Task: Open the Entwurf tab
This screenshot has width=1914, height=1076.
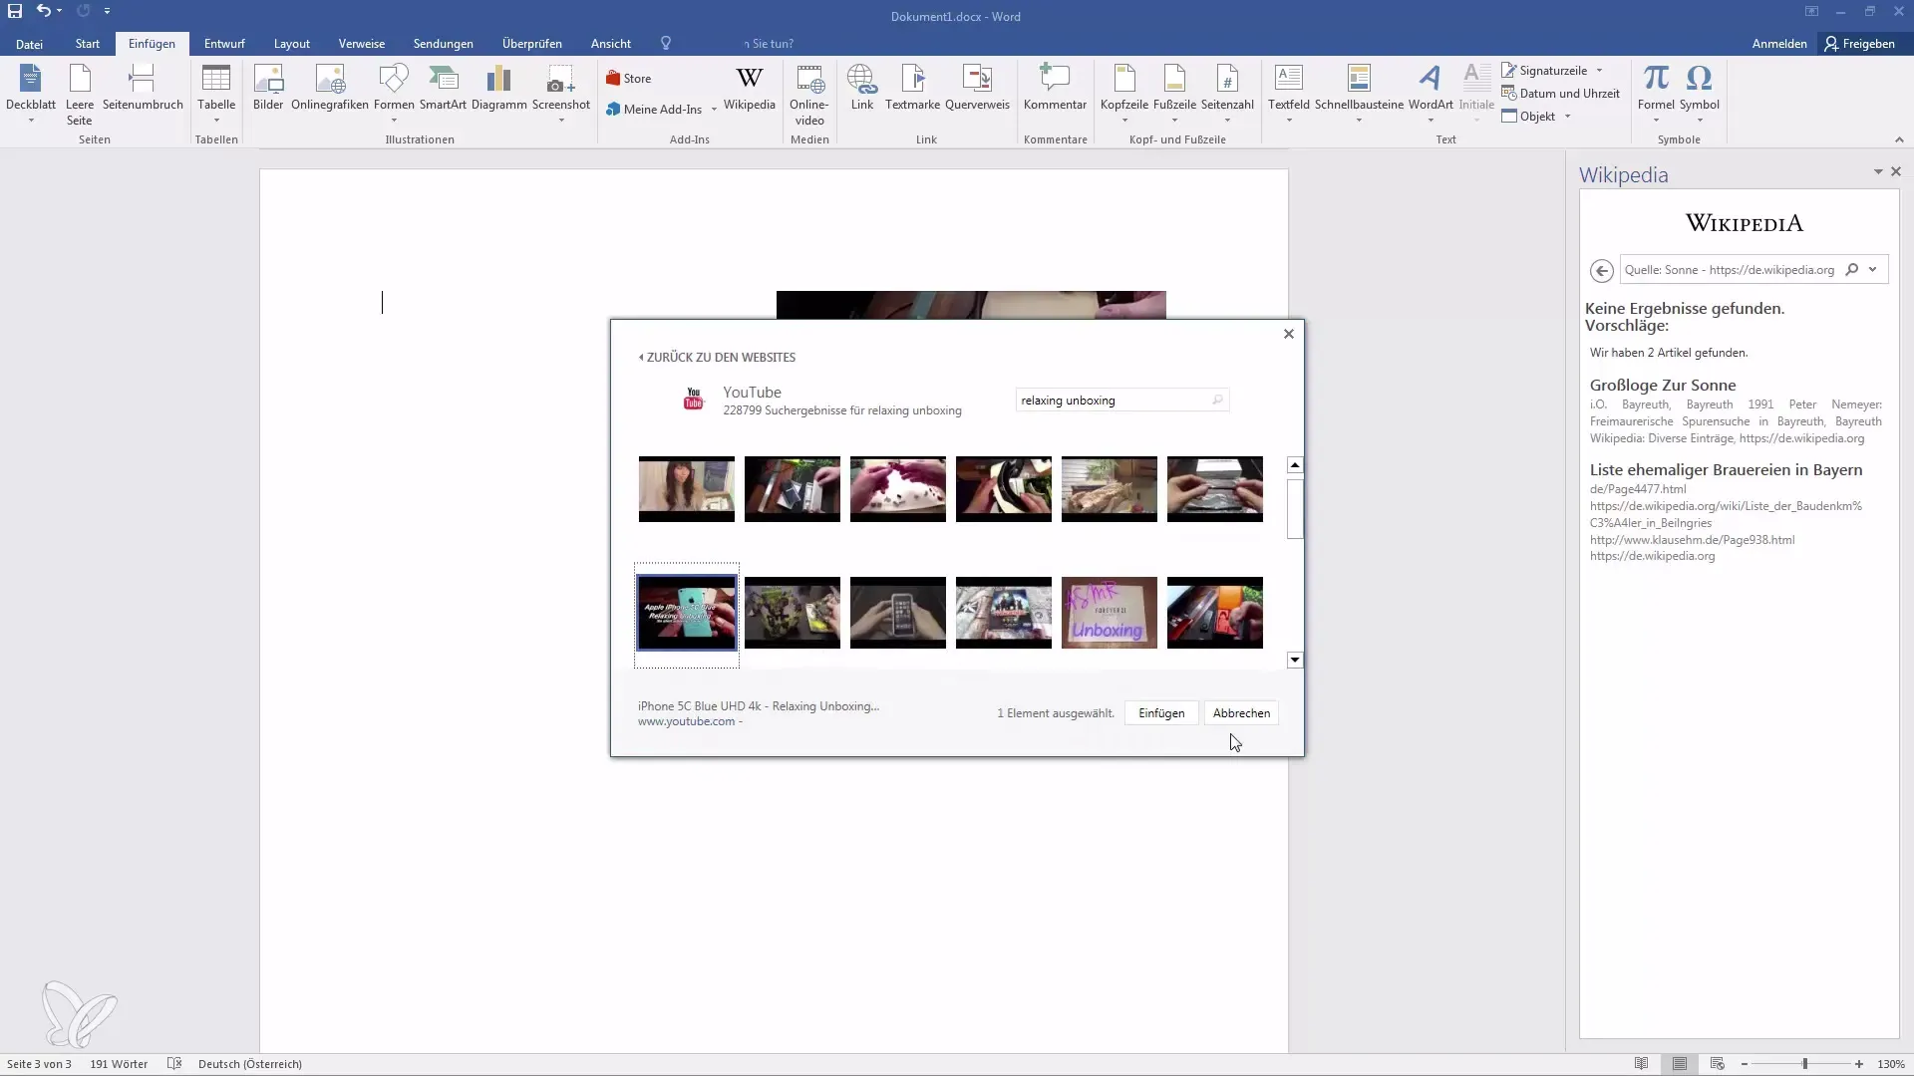Action: [224, 44]
